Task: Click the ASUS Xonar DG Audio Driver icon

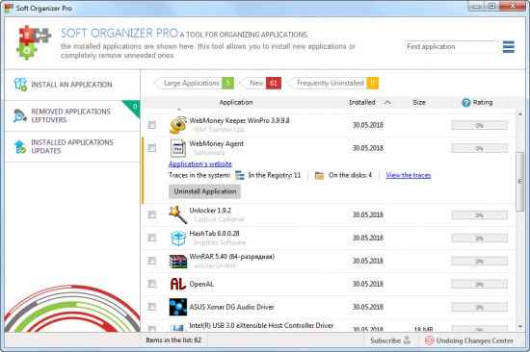Action: pyautogui.click(x=178, y=307)
